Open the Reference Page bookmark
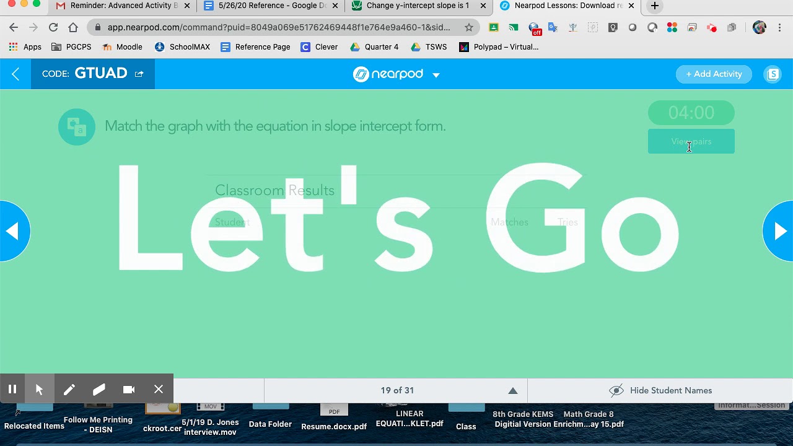This screenshot has height=446, width=793. tap(255, 46)
